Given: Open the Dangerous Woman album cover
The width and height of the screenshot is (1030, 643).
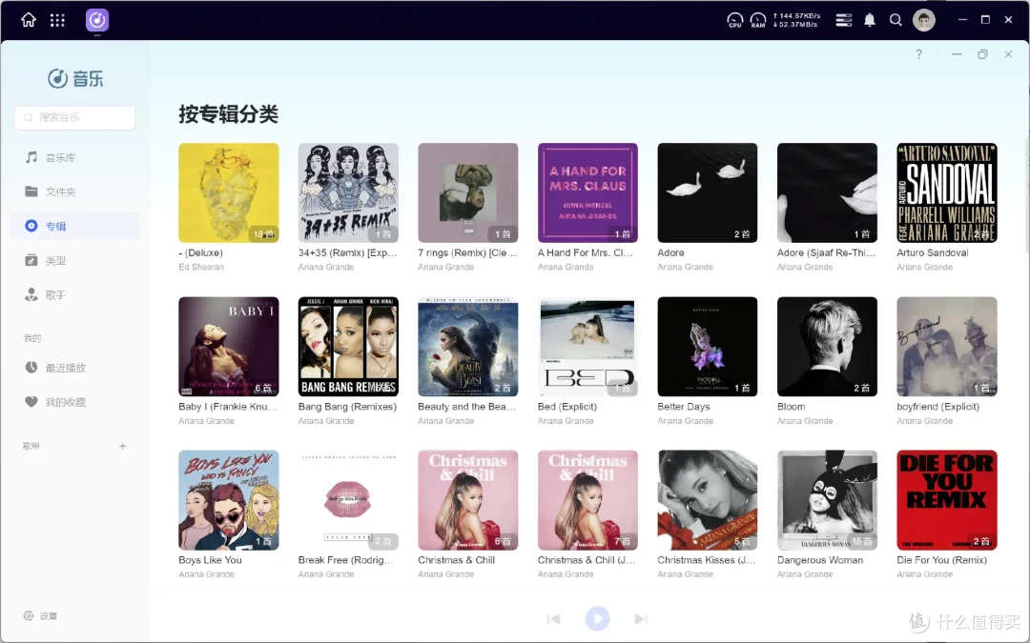Looking at the screenshot, I should pyautogui.click(x=827, y=500).
